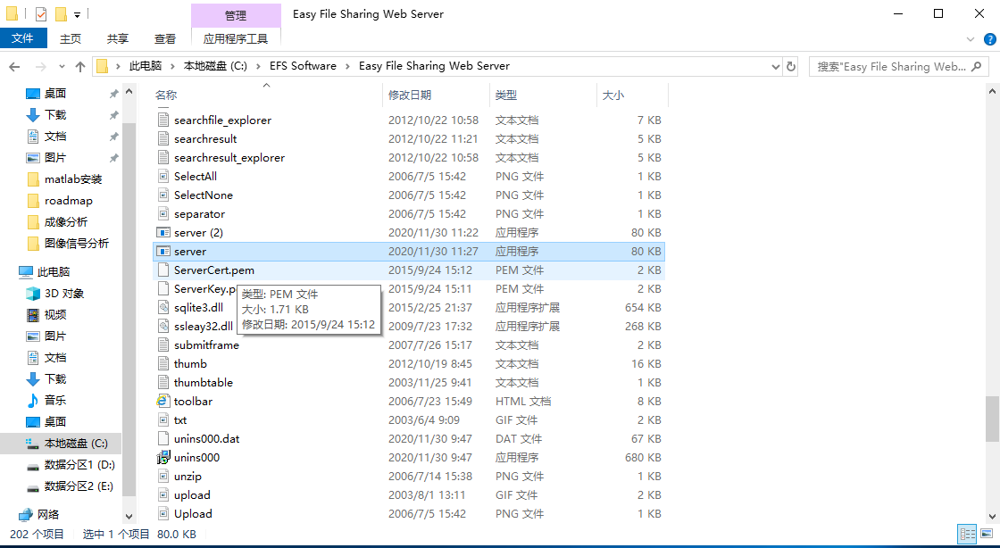Click the search magnifier icon

click(x=976, y=66)
